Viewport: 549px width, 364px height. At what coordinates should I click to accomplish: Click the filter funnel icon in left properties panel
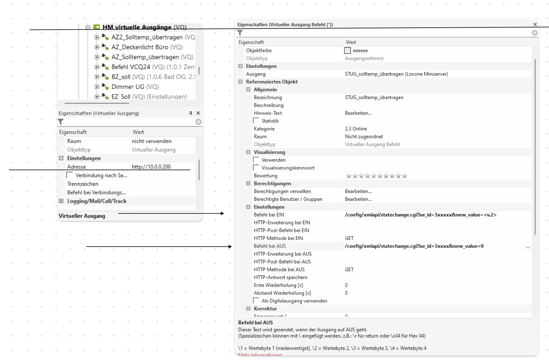click(x=61, y=122)
